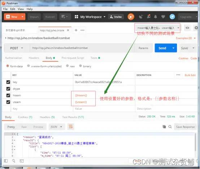Click the copy response icon

(x=164, y=126)
